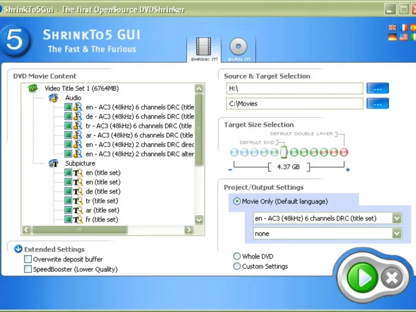
Task: Toggle ar AC3 6 channels audio track checkbox
Action: [68, 135]
